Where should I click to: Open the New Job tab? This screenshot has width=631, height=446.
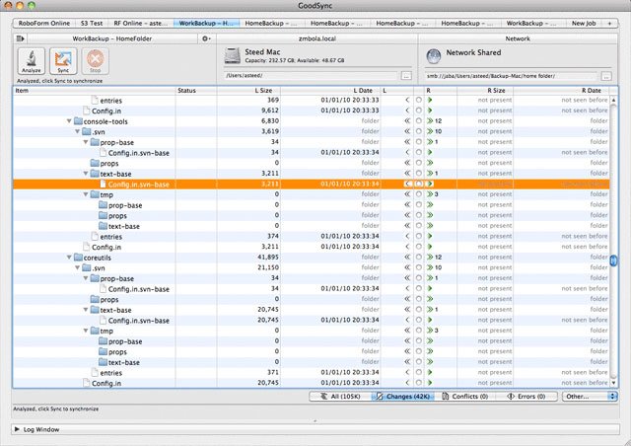tap(584, 24)
